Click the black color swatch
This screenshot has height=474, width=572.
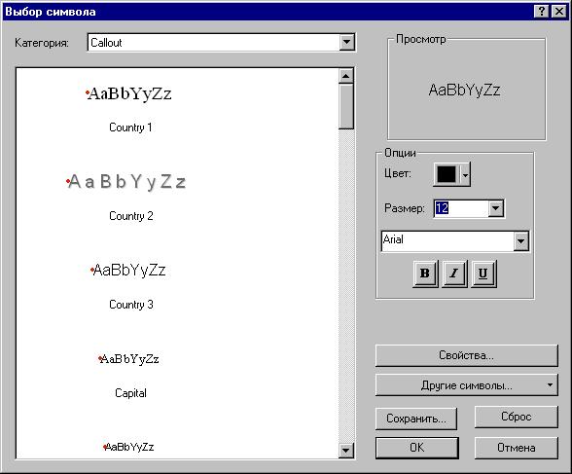(x=447, y=175)
